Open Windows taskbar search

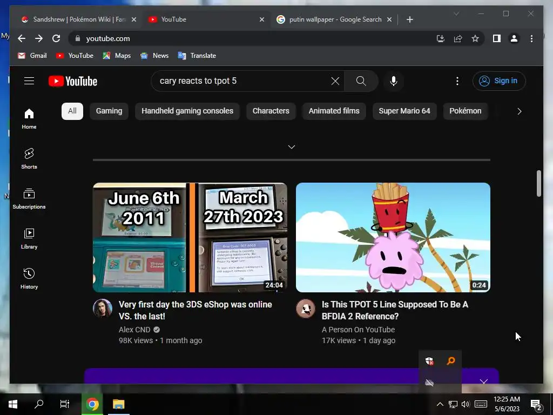[39, 404]
